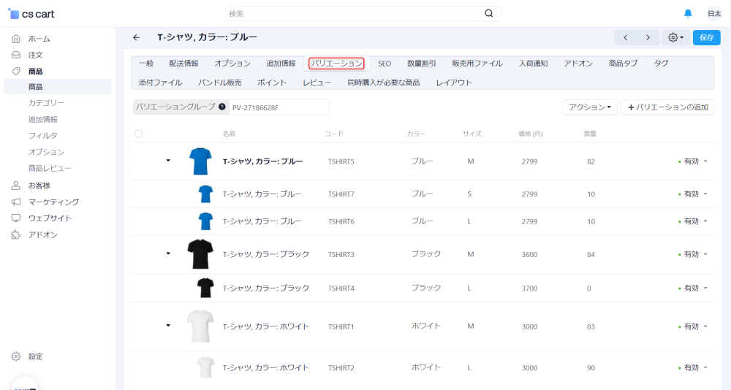Image resolution: width=731 pixels, height=390 pixels.
Task: Open 商品レビュー in sidebar
Action: pyautogui.click(x=50, y=168)
